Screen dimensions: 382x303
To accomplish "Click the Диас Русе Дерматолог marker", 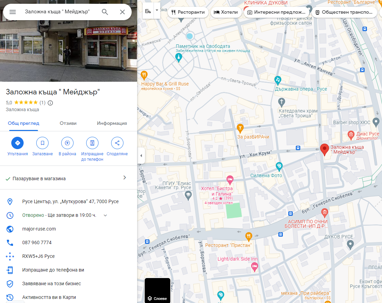I will click(x=351, y=135).
